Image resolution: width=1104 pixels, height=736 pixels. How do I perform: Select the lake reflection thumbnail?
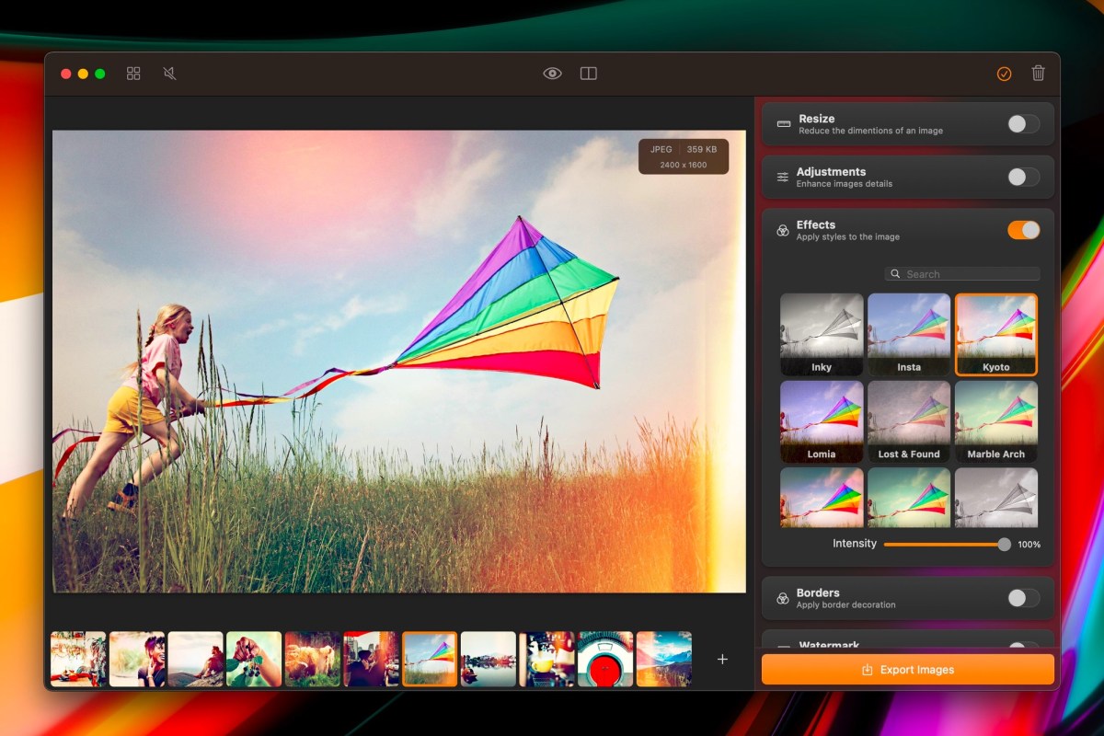click(489, 659)
